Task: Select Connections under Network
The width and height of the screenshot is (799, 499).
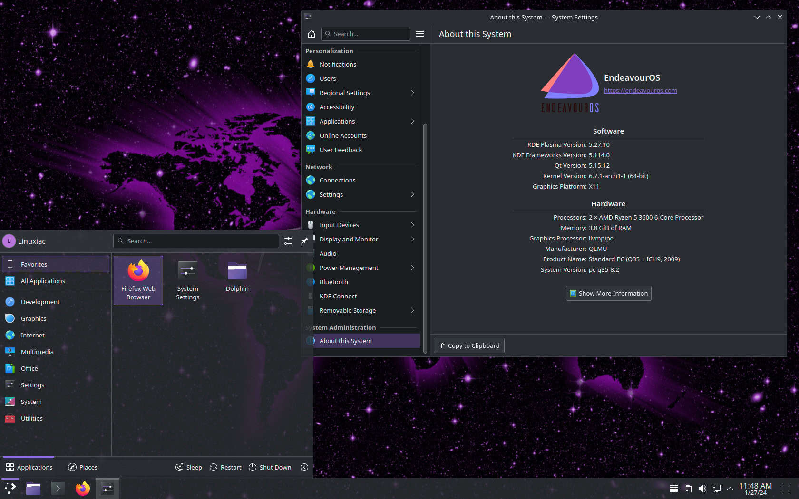Action: (x=361, y=180)
